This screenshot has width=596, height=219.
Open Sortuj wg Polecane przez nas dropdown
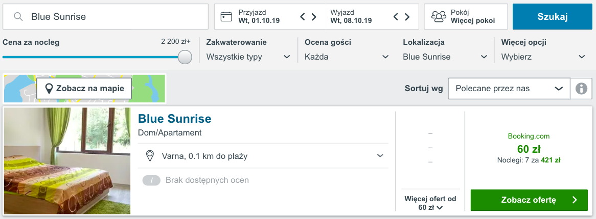pyautogui.click(x=509, y=89)
